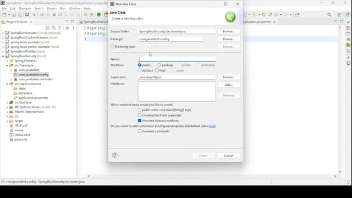Viewport: 352px width, 198px height.
Task: Maximize the editor area icon
Action: (x=341, y=21)
